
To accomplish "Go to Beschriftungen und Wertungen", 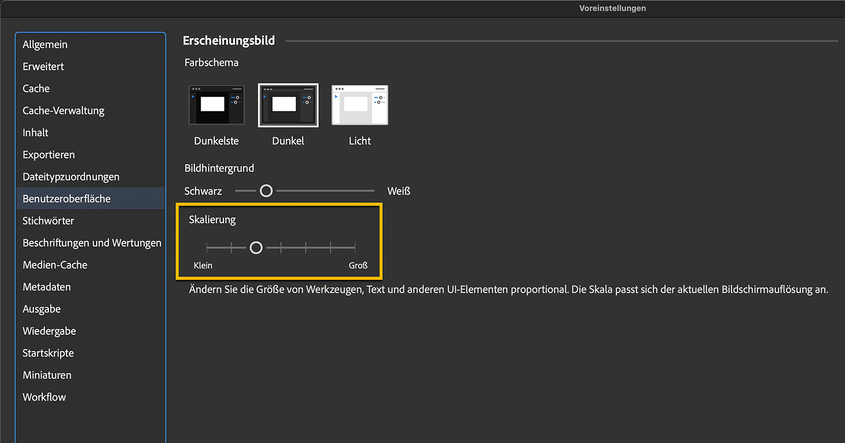I will tap(92, 243).
